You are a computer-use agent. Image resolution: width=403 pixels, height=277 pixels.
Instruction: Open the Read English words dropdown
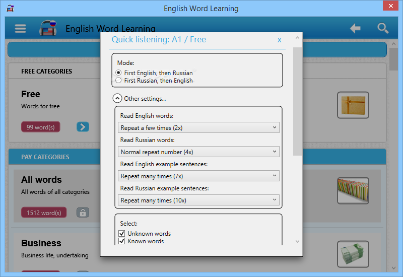[x=198, y=128]
